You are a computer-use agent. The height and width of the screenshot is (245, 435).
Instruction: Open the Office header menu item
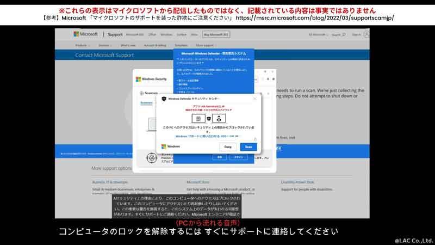pyautogui.click(x=152, y=34)
